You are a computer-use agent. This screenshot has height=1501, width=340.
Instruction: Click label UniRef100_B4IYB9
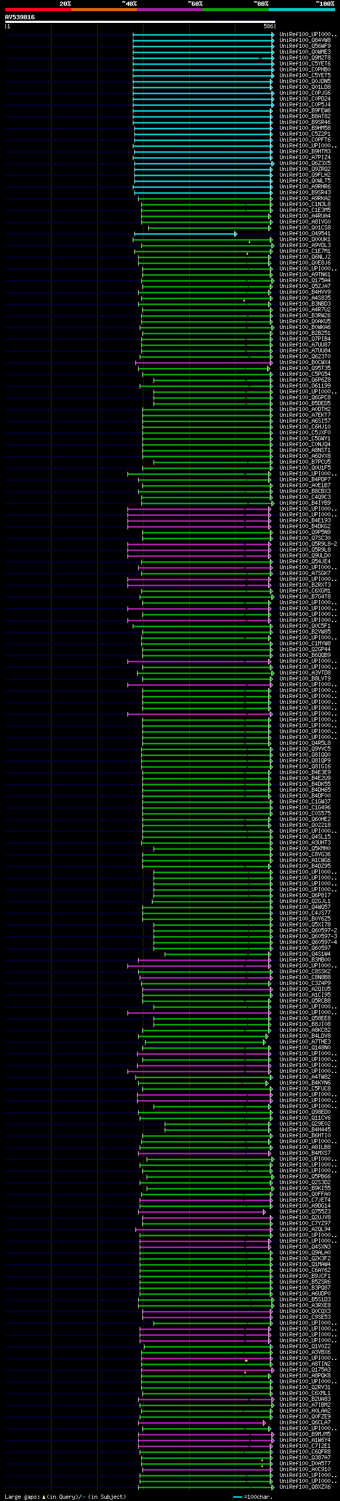(305, 503)
